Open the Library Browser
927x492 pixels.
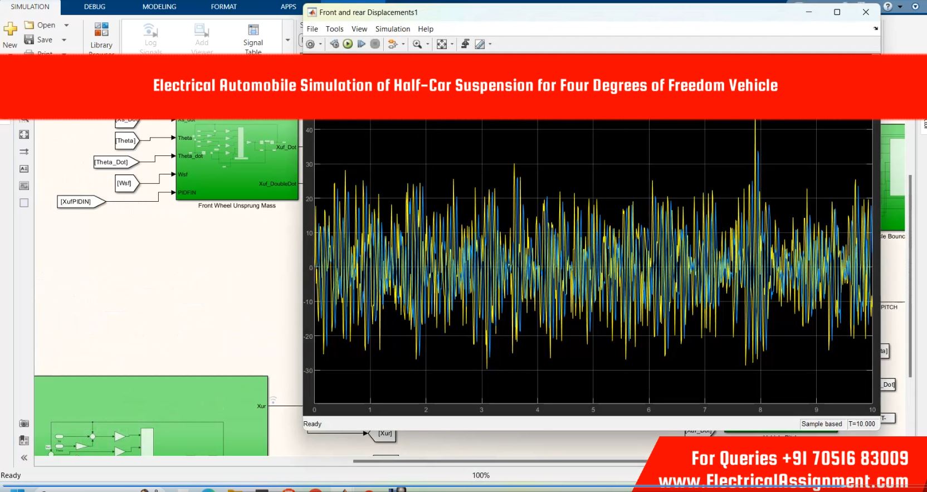[101, 36]
